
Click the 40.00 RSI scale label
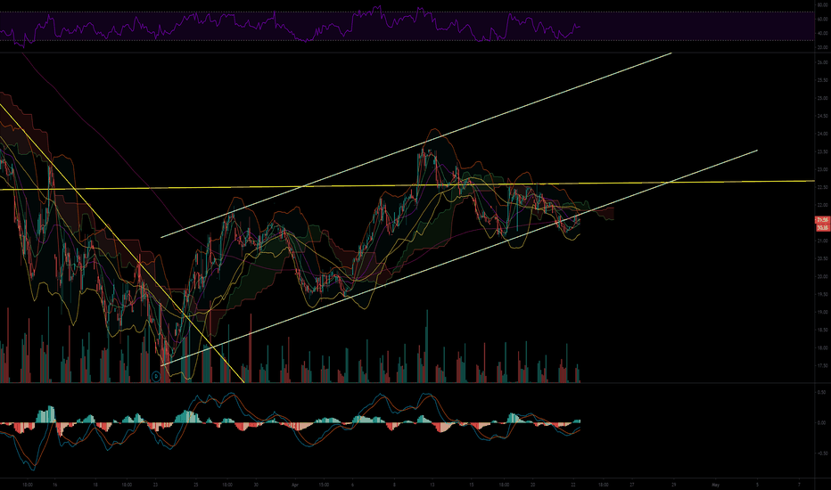point(822,33)
